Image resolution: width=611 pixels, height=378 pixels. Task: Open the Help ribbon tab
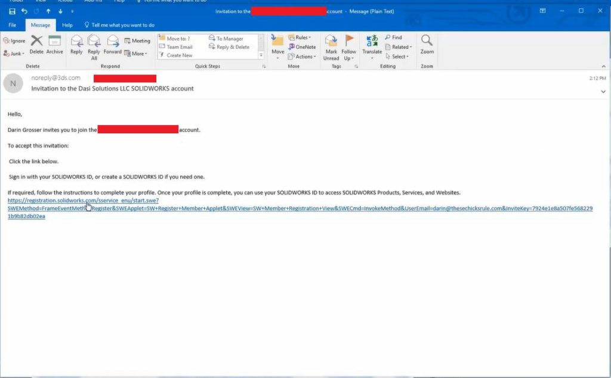pyautogui.click(x=67, y=25)
